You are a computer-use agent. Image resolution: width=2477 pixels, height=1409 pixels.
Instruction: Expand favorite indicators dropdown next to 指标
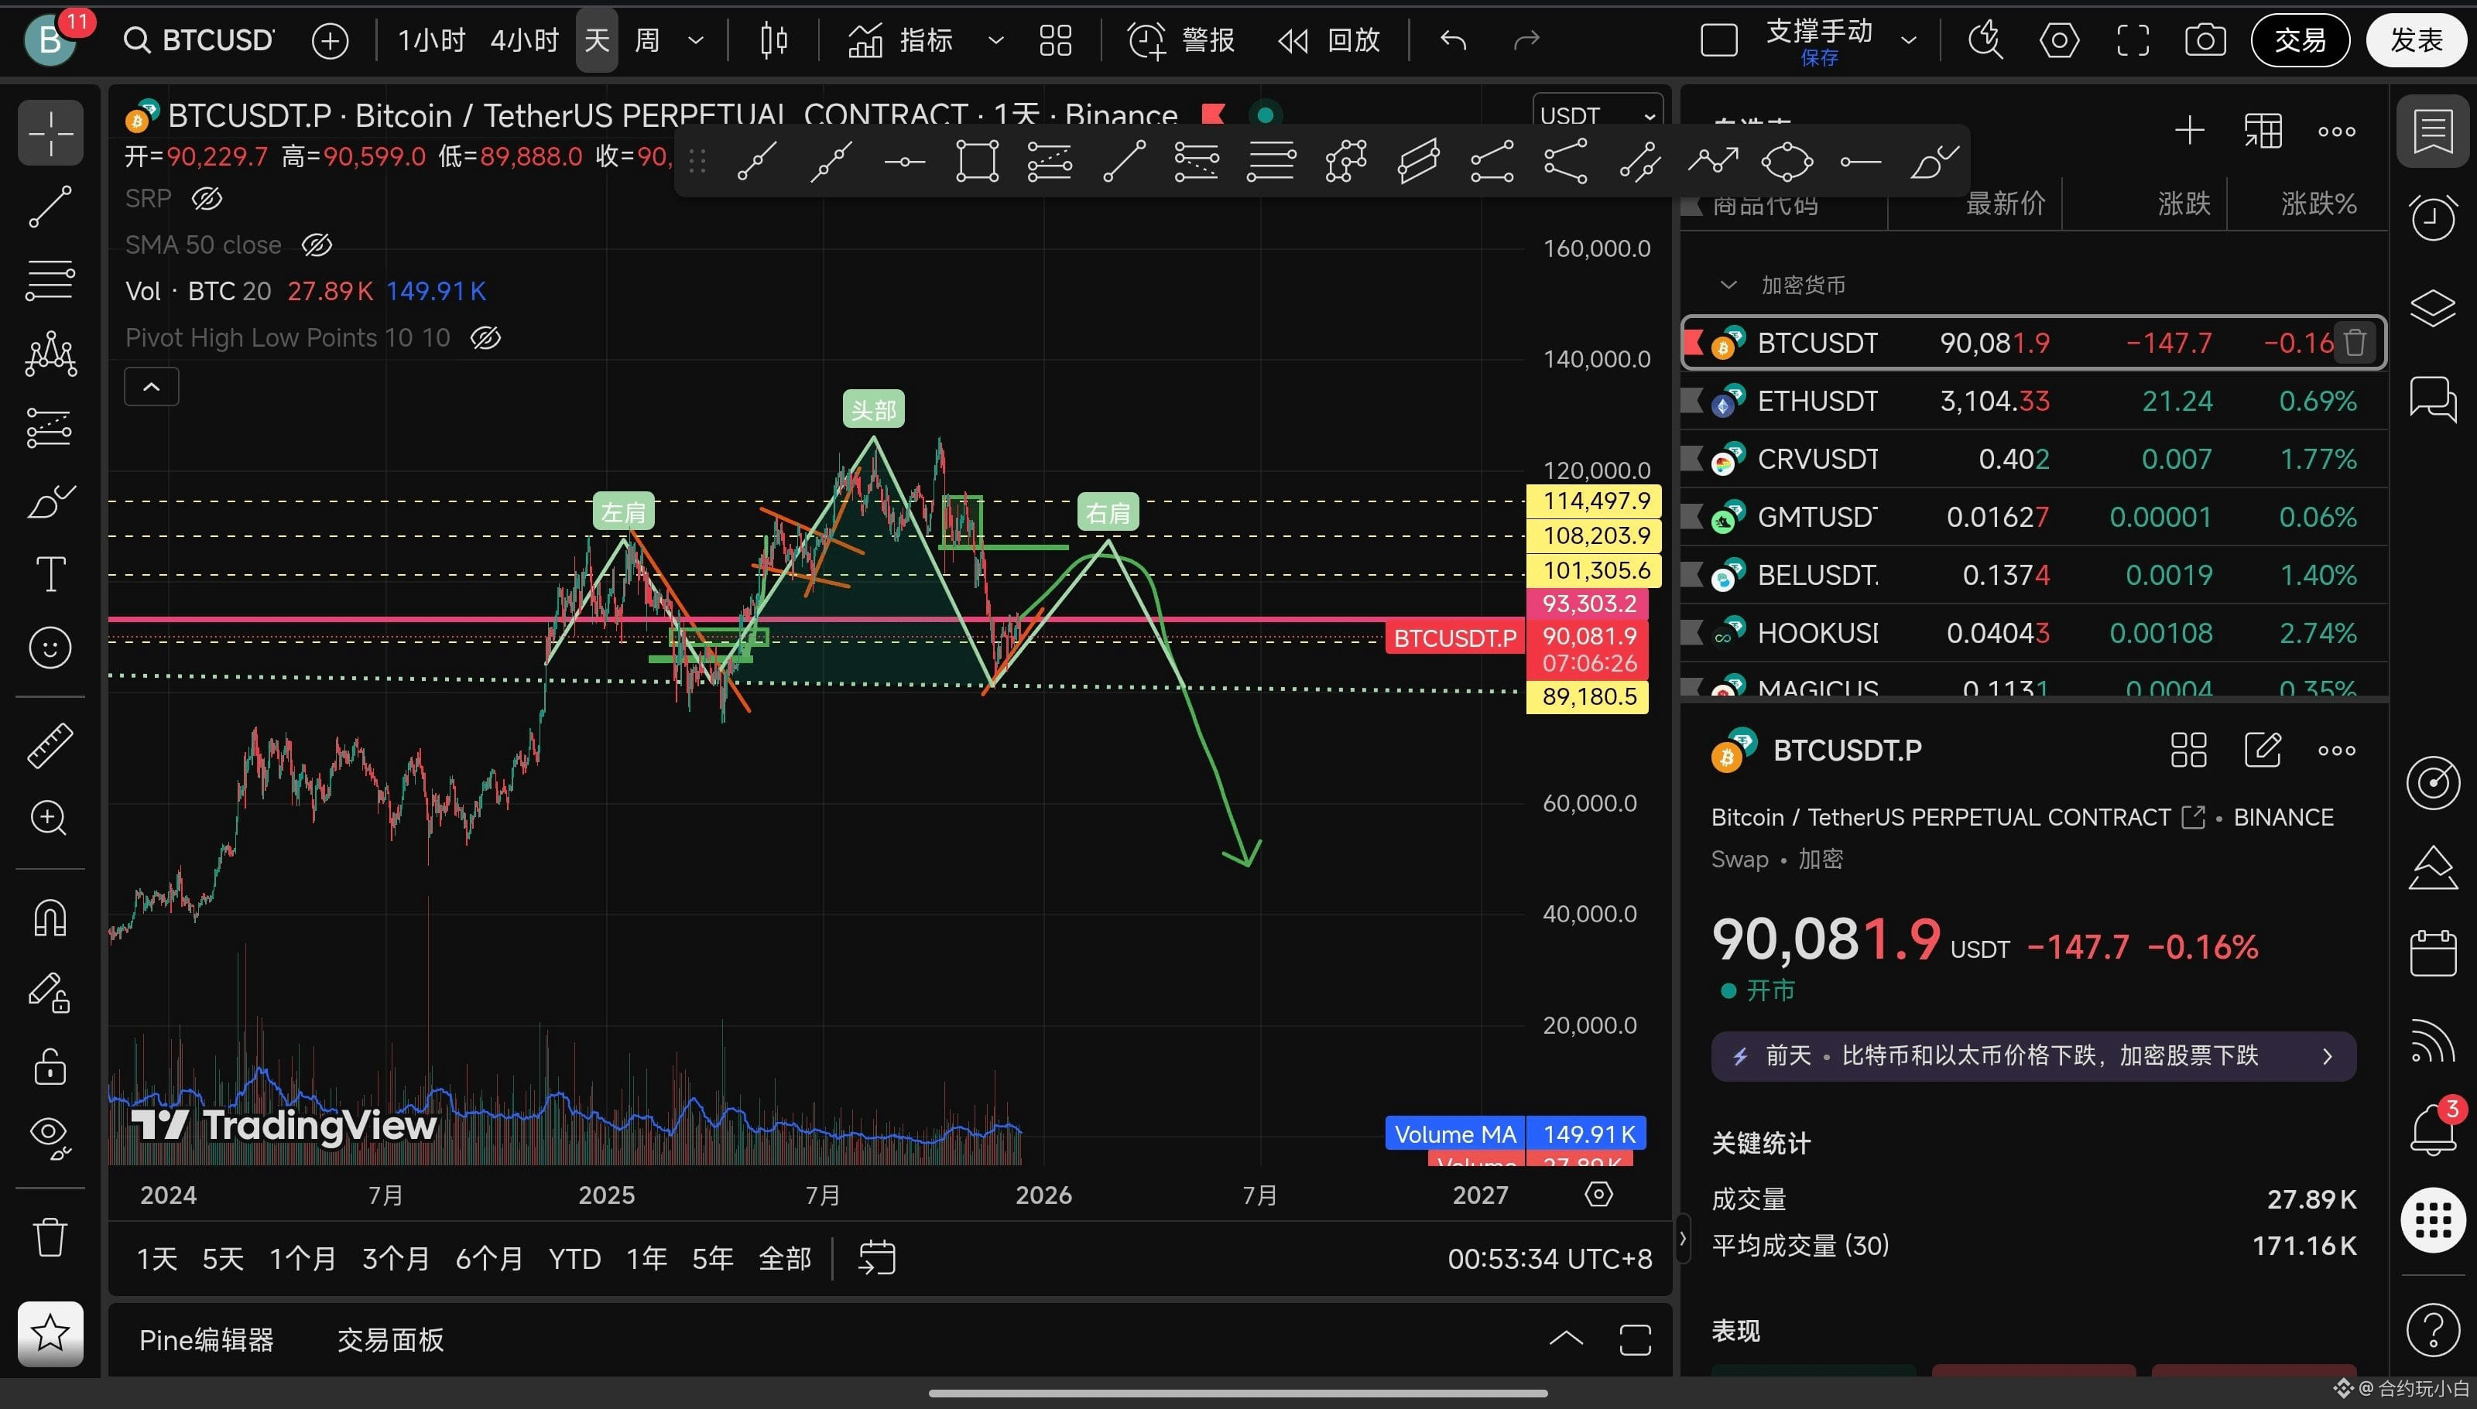(995, 41)
